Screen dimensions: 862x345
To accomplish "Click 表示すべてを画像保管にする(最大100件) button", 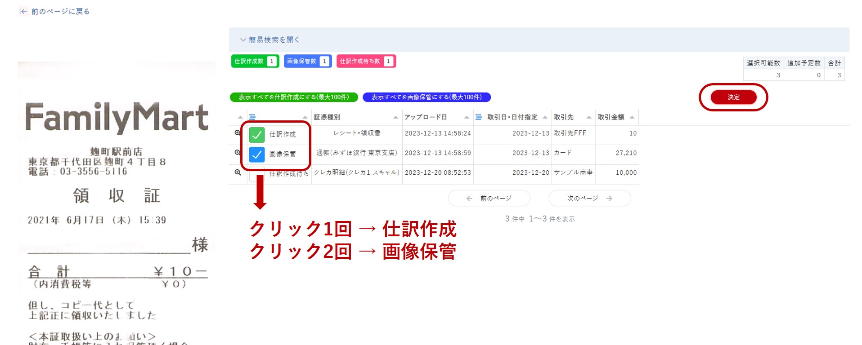I will coord(427,97).
